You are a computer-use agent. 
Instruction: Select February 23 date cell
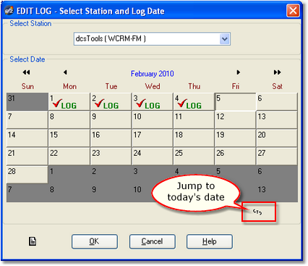pos(111,157)
